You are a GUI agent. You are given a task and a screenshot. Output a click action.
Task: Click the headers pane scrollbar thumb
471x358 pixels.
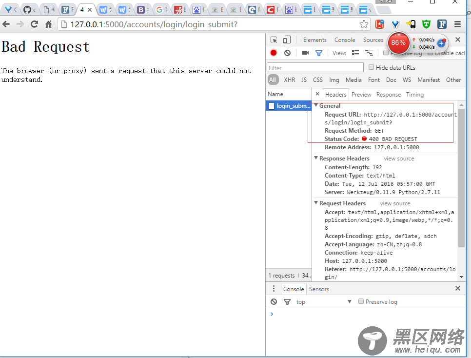coord(461,178)
